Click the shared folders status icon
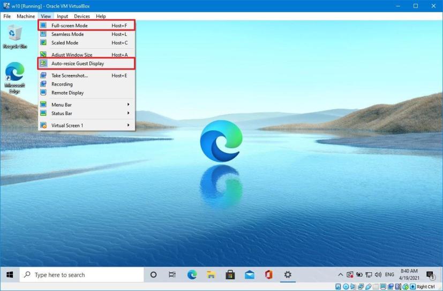443x291 pixels. (376, 287)
